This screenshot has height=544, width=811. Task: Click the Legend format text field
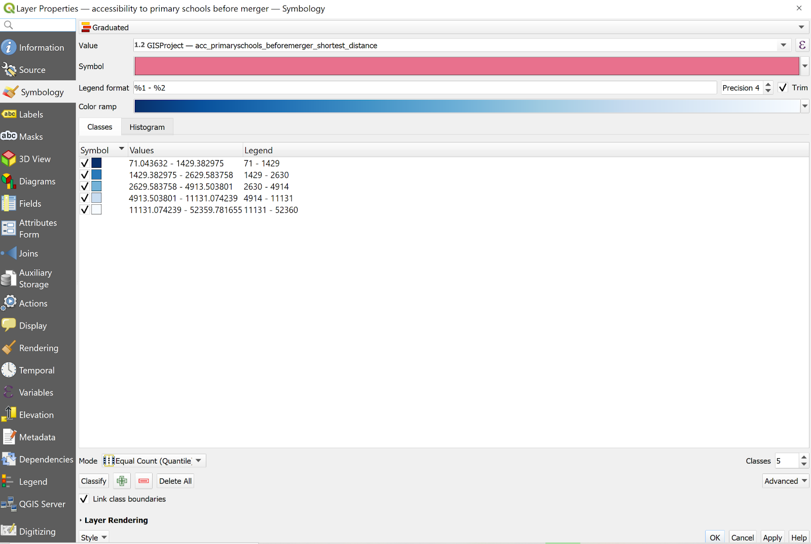click(425, 88)
